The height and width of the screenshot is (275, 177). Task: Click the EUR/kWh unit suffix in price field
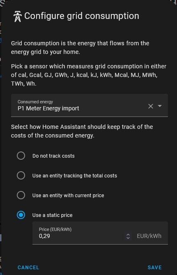click(x=149, y=236)
